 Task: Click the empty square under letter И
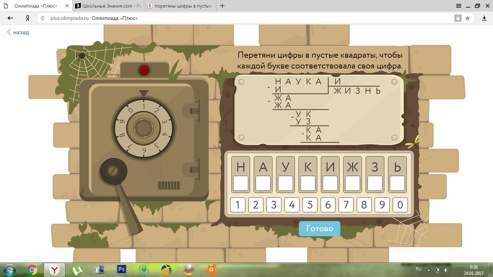(330, 183)
